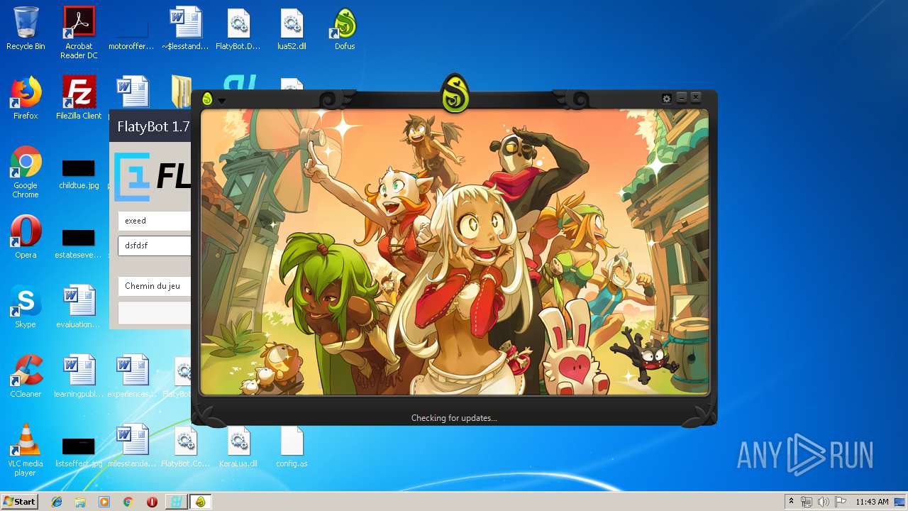Open the volume speaker tray icon
The height and width of the screenshot is (511, 908).
(x=824, y=502)
